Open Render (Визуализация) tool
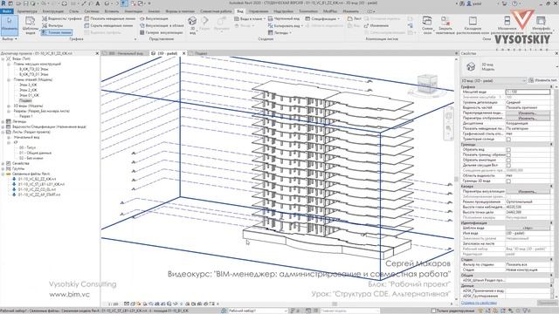 154,18
